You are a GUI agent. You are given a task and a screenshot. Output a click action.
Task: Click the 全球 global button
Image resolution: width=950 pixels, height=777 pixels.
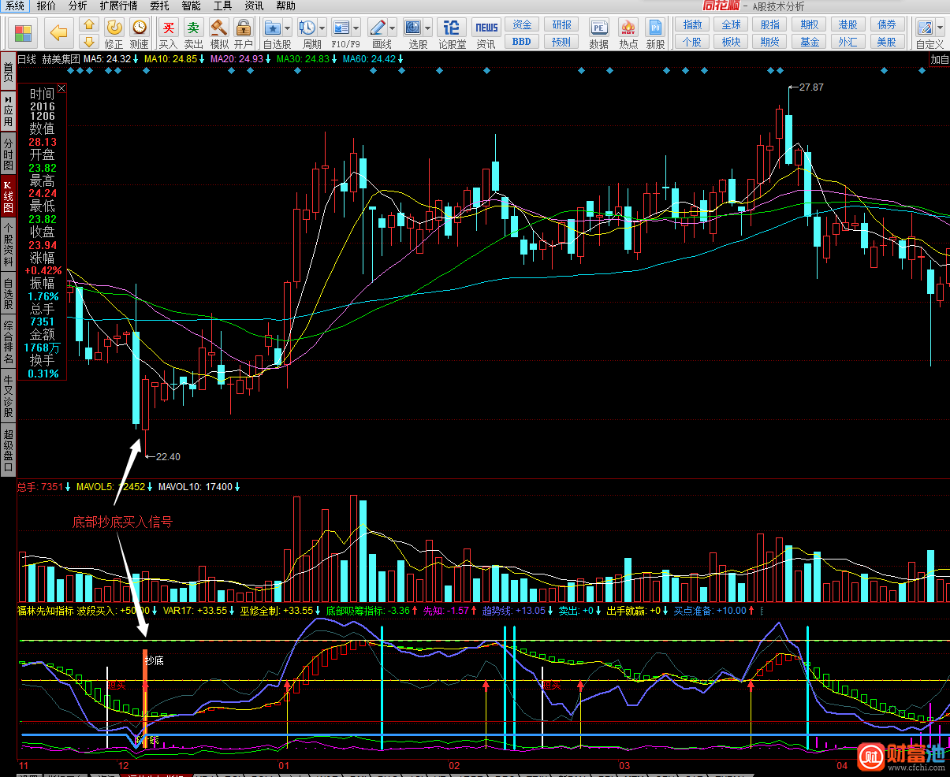click(x=731, y=24)
